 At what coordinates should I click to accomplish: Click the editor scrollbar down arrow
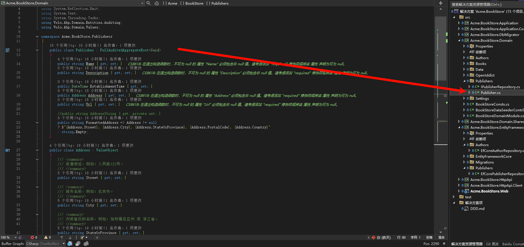click(x=441, y=232)
